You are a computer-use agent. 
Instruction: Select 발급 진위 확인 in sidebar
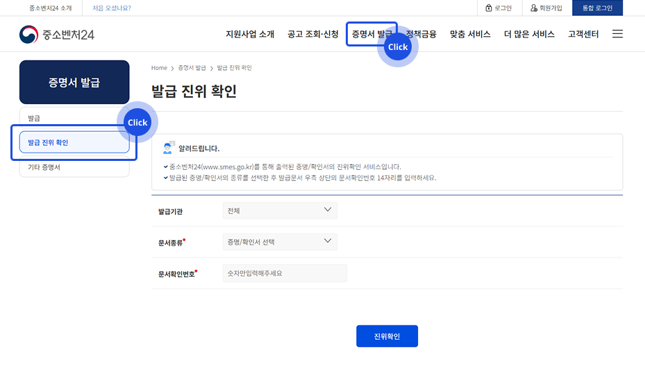(74, 142)
